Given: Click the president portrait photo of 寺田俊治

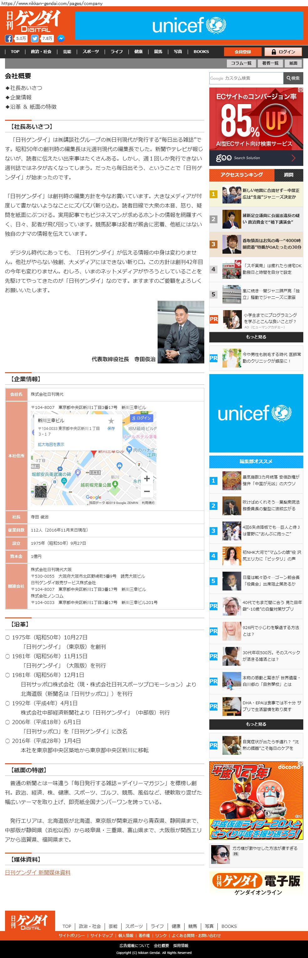Looking at the screenshot, I should [181, 332].
